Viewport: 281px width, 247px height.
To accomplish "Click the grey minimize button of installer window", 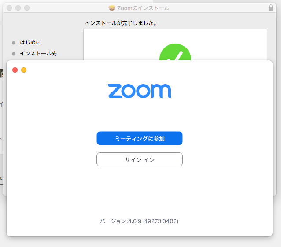I will pyautogui.click(x=18, y=8).
